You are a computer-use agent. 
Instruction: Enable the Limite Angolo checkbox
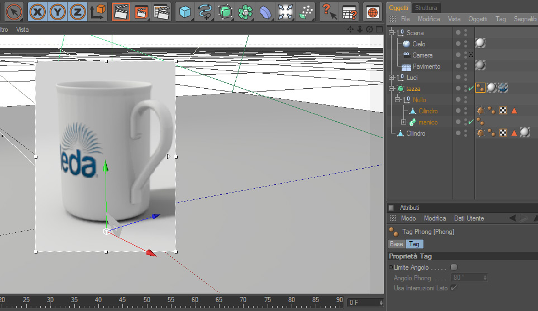(x=454, y=267)
